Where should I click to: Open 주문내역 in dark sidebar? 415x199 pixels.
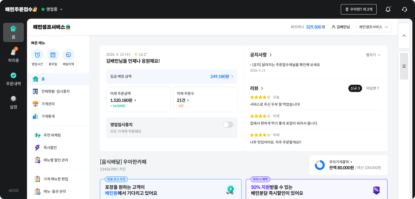pos(13,79)
